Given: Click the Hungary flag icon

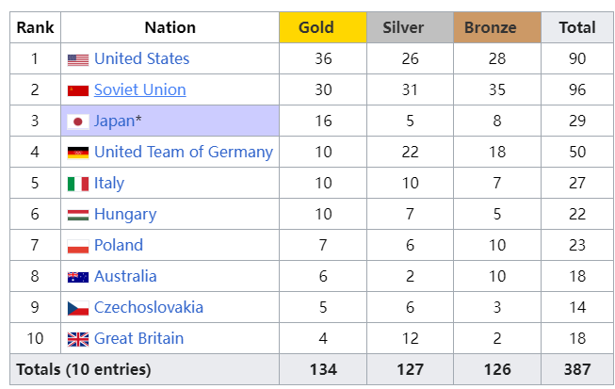Looking at the screenshot, I should click(x=78, y=215).
